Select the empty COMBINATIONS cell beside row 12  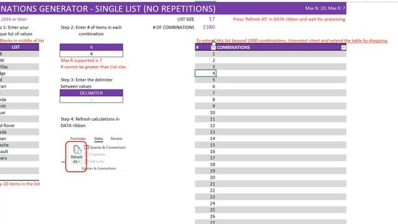[x=281, y=126]
